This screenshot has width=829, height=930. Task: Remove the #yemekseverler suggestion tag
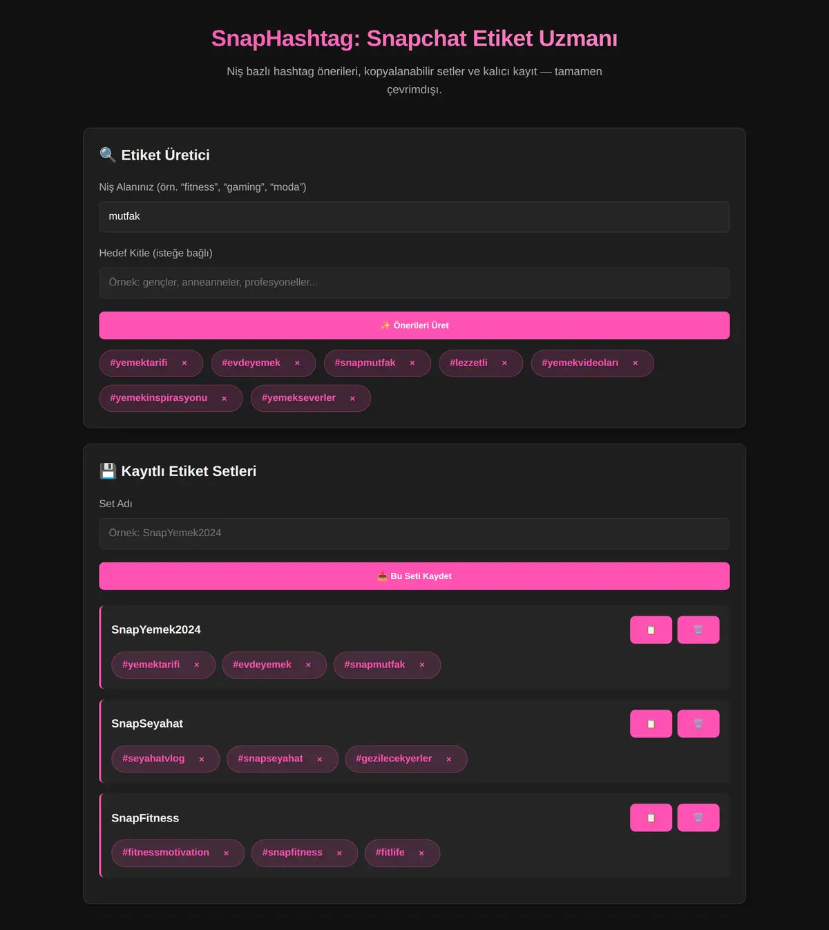tap(352, 399)
